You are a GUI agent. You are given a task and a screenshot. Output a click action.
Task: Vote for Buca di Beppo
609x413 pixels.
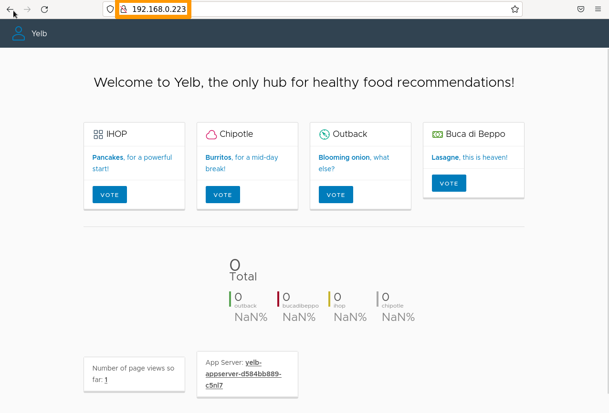click(x=449, y=183)
